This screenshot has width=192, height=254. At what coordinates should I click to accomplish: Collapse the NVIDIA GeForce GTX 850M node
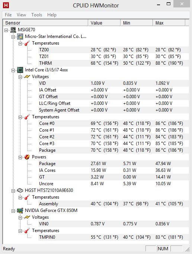coord(13,211)
